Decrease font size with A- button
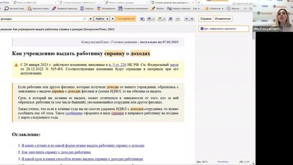Screen dimensions: 293x165 245,8
